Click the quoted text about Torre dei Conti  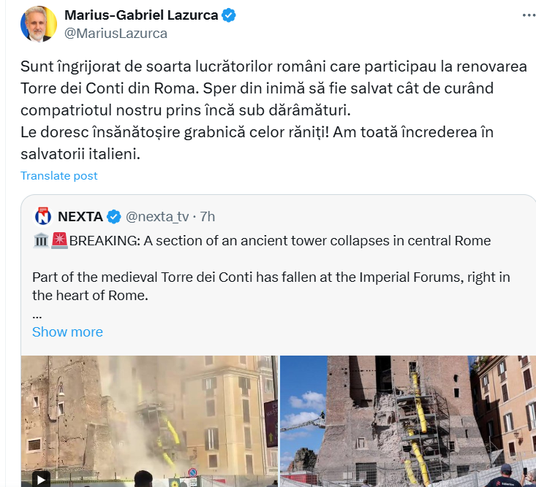point(271,286)
